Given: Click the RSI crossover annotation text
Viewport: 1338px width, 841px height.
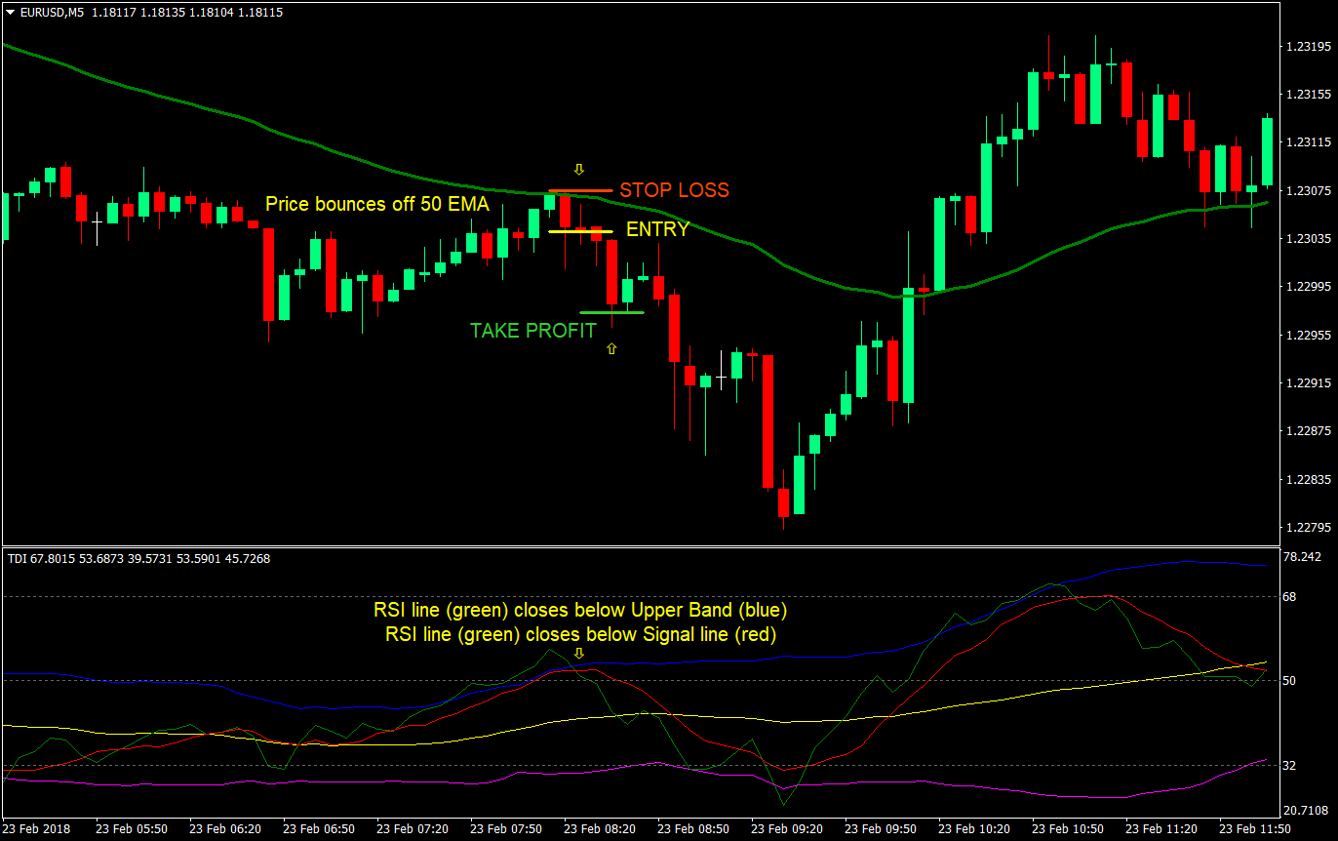Looking at the screenshot, I should point(581,610).
